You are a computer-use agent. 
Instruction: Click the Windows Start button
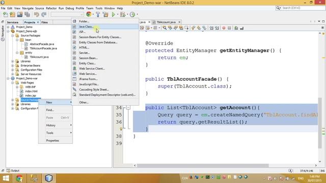click(x=6, y=178)
